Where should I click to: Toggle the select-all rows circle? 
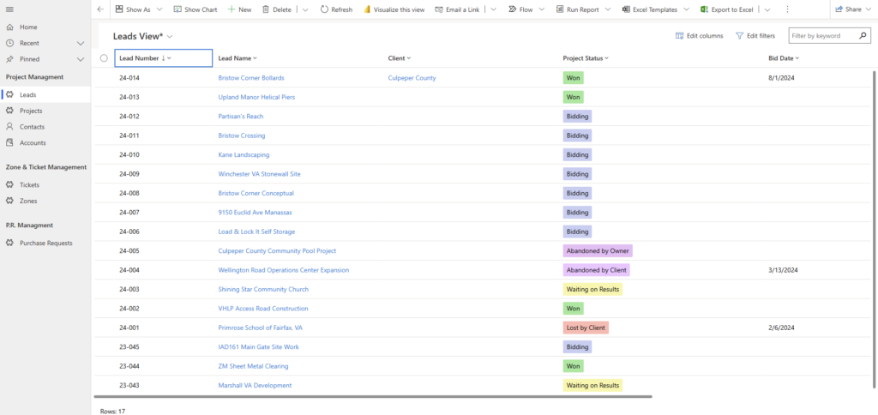104,58
